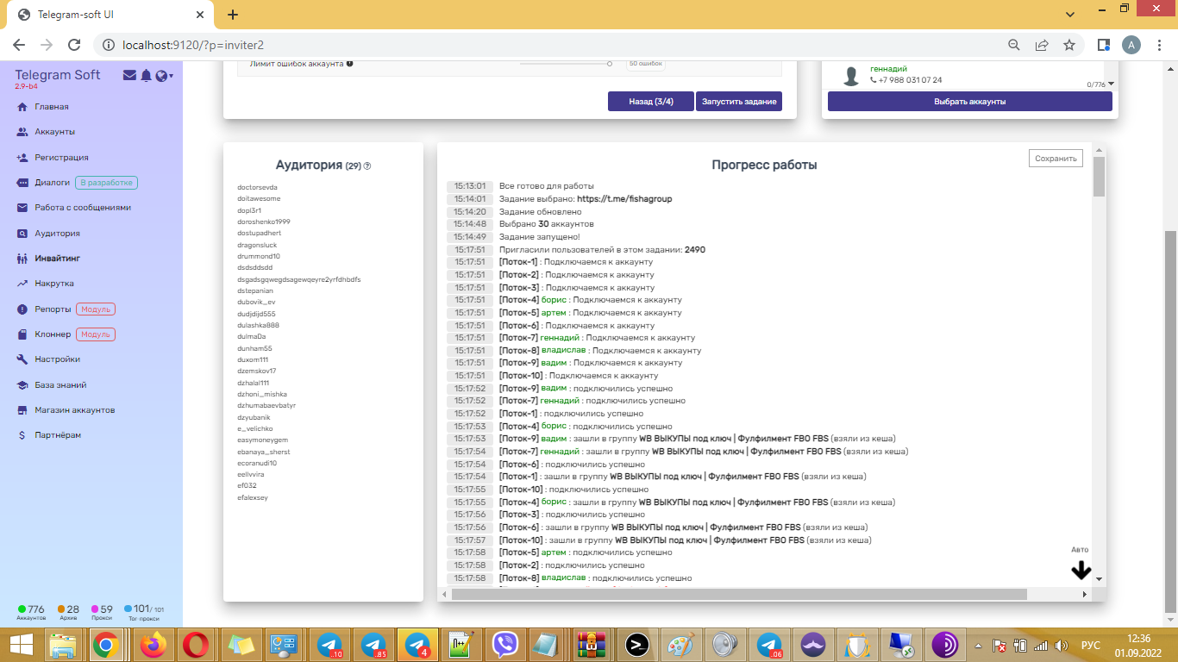The image size is (1178, 662).
Task: Click the notification bell icon
Action: (x=147, y=76)
